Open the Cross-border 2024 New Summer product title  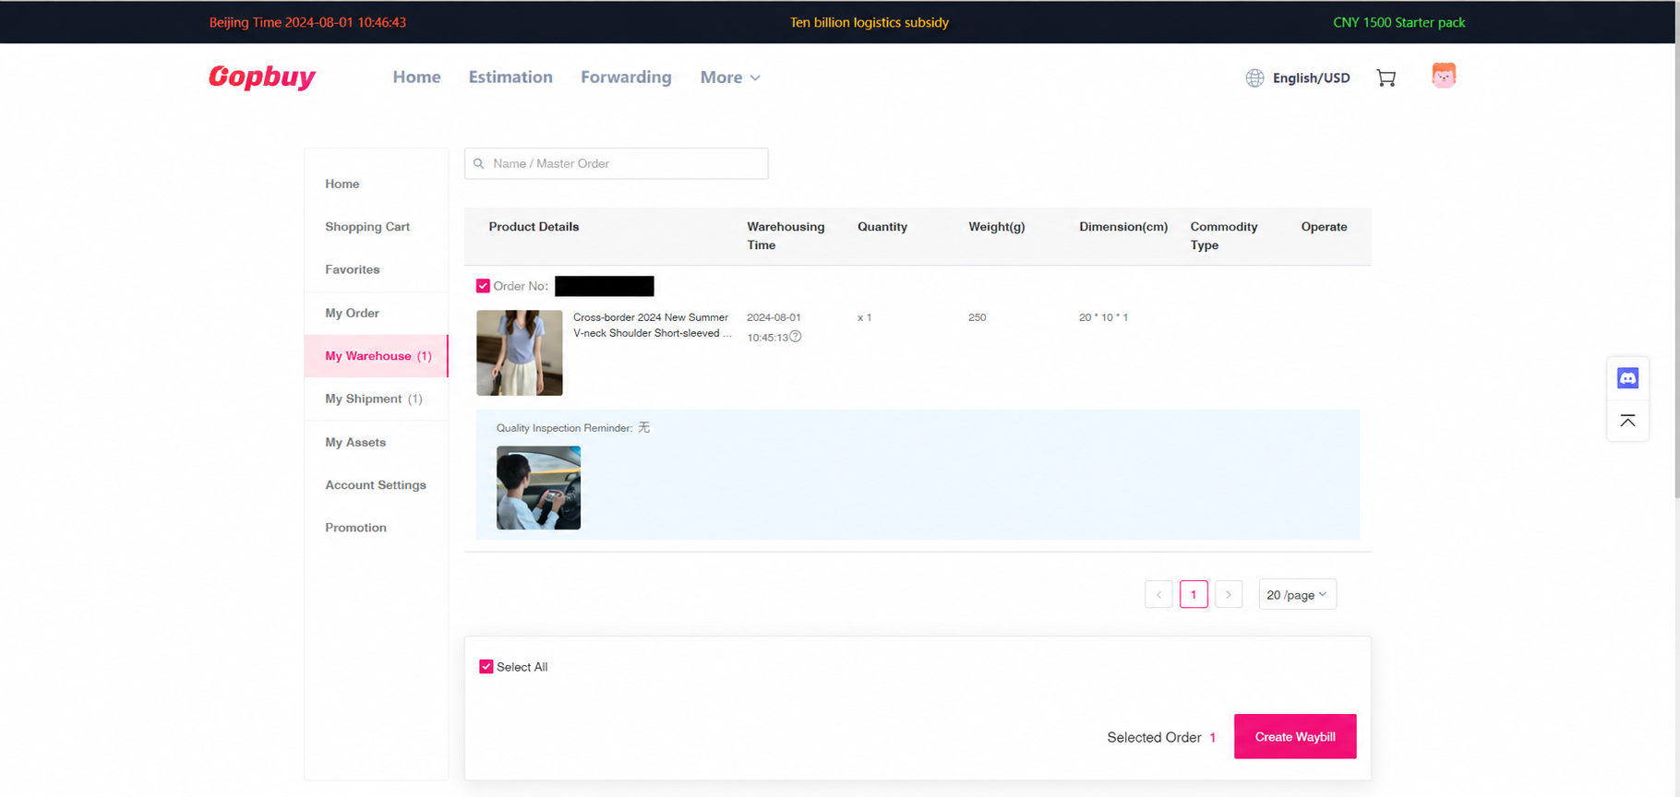pyautogui.click(x=652, y=325)
